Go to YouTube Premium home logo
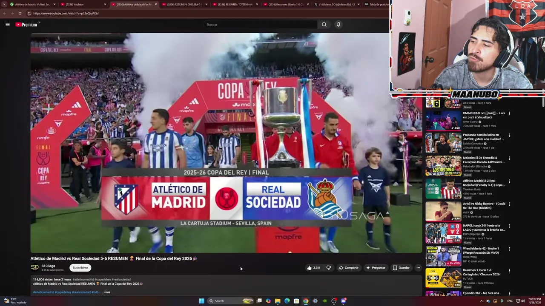Screen dimensions: 545x306 [26, 25]
